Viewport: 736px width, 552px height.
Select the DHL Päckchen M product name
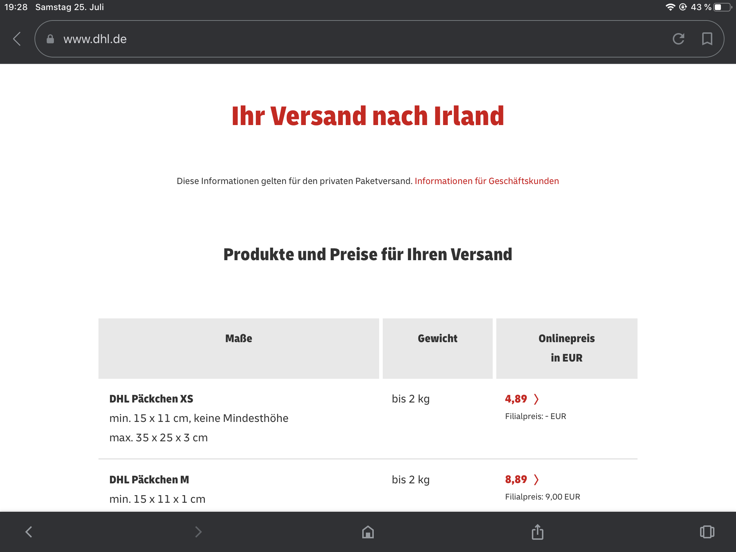click(x=149, y=480)
